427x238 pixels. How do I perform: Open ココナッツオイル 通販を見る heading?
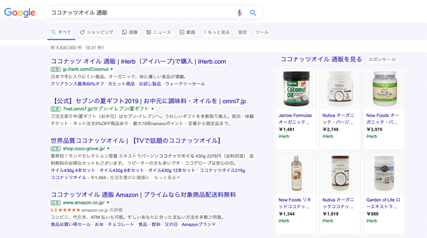point(321,59)
